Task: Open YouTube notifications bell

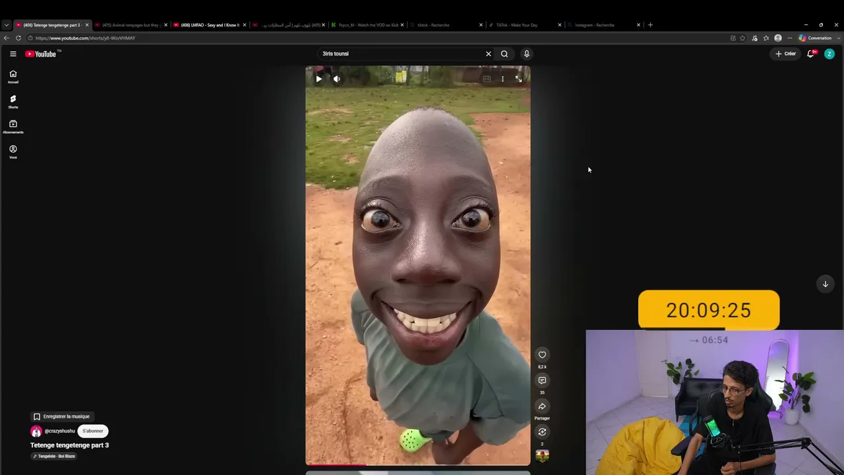Action: point(811,54)
